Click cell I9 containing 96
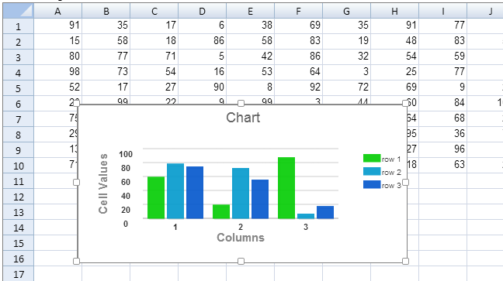This screenshot has width=503, height=281. coord(442,149)
